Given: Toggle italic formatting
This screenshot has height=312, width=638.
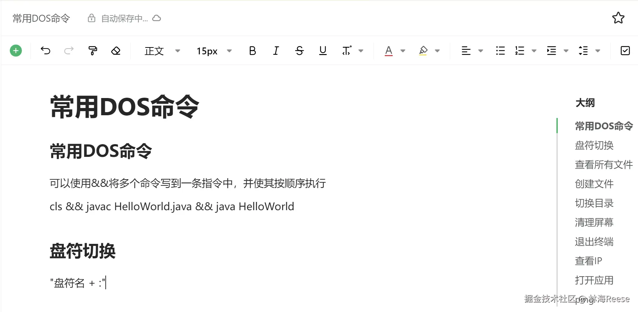Looking at the screenshot, I should [x=276, y=51].
